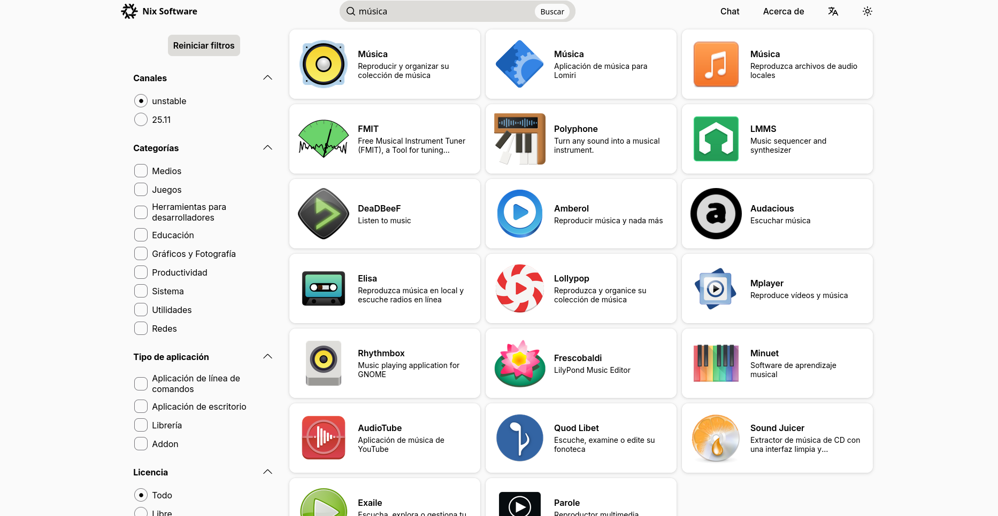Click the Audacious app icon
This screenshot has width=998, height=516.
[x=716, y=214]
